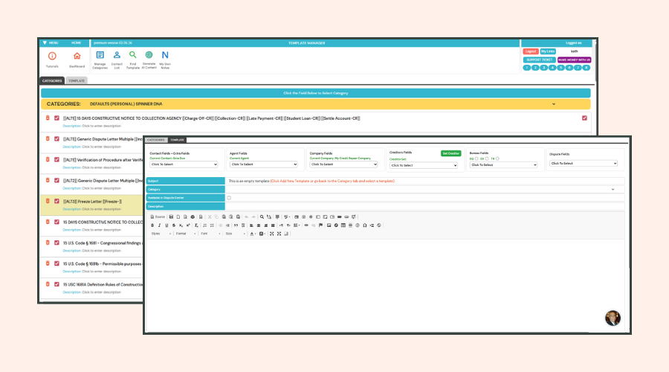
Task: Click the Undo arrow in editor
Action: [x=246, y=217]
